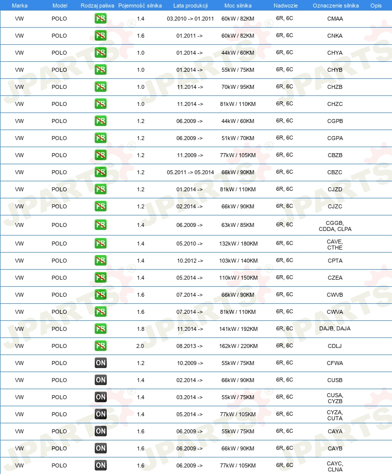Click the Lata produkcji column header

pos(190,6)
